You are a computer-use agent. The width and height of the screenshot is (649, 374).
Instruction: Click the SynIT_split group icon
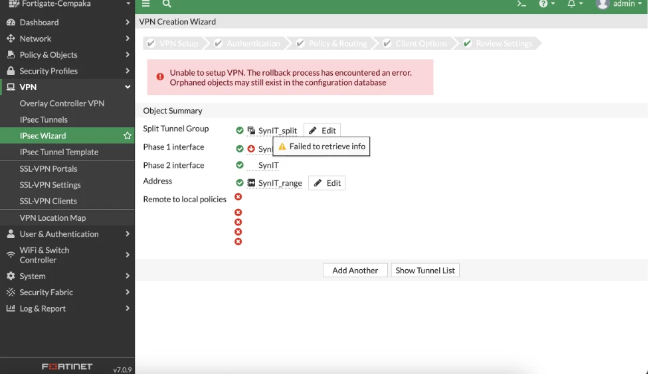tap(251, 130)
